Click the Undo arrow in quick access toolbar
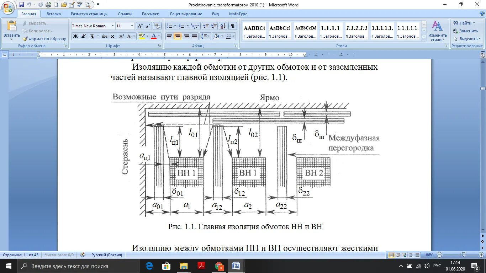The height and width of the screenshot is (273, 486). click(29, 5)
